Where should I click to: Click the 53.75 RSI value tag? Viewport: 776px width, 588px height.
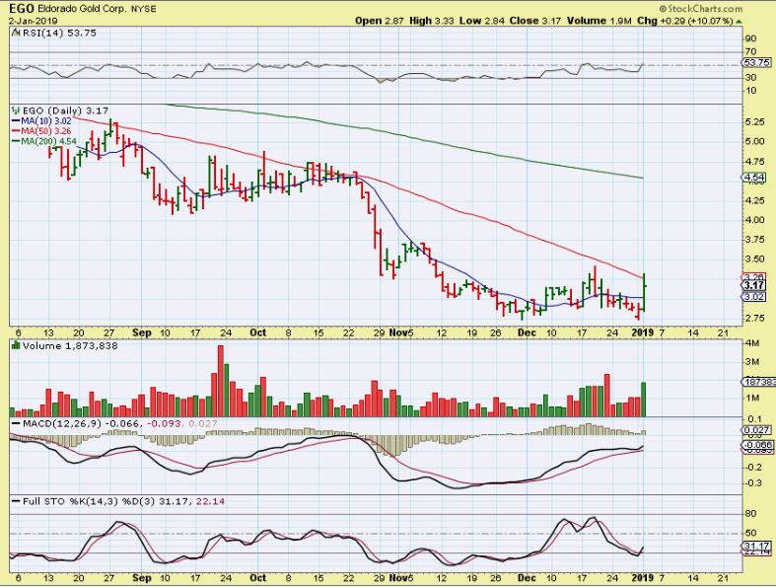[x=755, y=62]
